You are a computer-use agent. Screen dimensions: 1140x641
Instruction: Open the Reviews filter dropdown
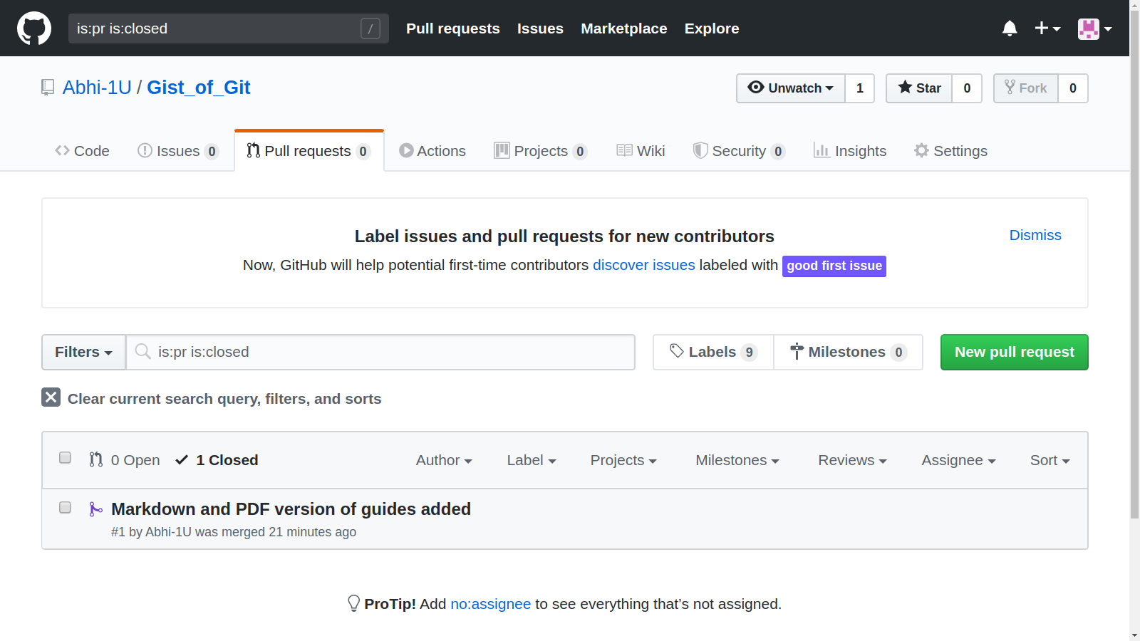[x=852, y=460]
